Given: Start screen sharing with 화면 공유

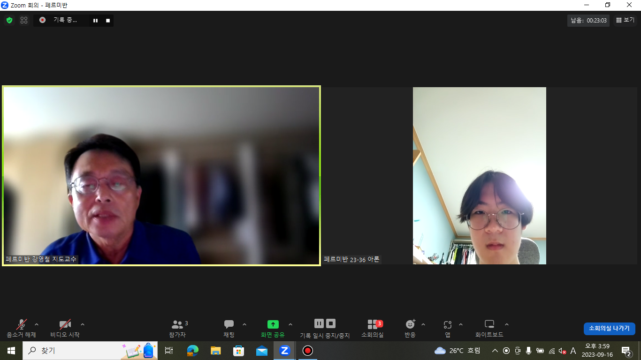Looking at the screenshot, I should [273, 328].
